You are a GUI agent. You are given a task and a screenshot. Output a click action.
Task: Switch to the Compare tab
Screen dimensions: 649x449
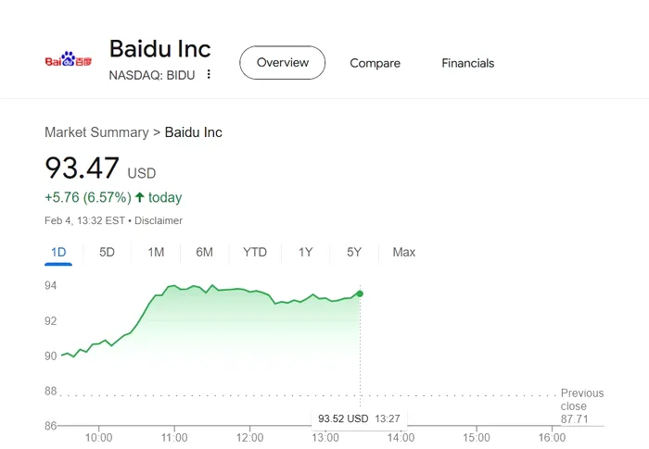click(375, 63)
